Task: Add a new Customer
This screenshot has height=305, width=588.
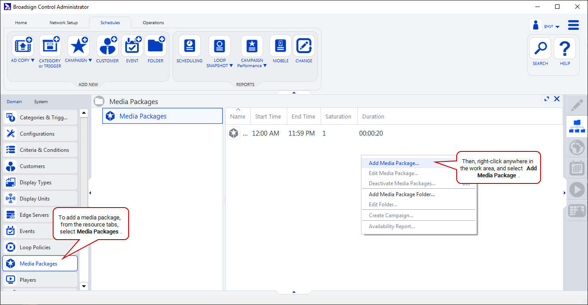Action: [107, 46]
